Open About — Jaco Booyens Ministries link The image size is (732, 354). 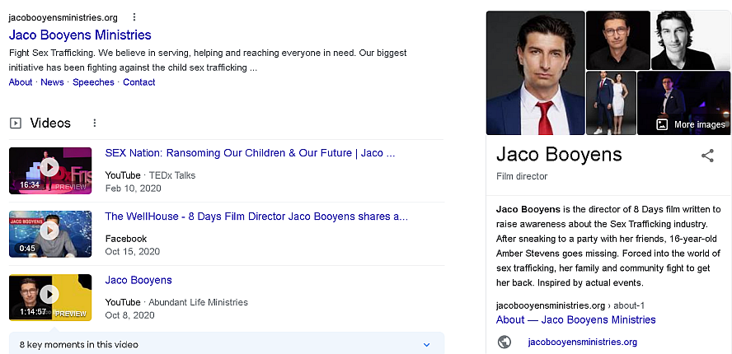point(575,319)
